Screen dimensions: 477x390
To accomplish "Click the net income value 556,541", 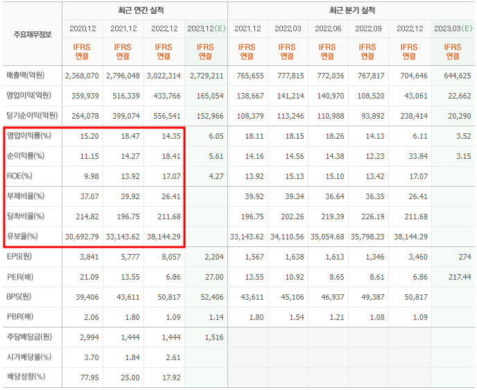I will 167,116.
